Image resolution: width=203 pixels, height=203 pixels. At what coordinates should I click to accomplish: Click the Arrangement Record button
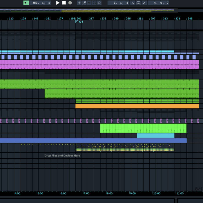(x=70, y=3)
